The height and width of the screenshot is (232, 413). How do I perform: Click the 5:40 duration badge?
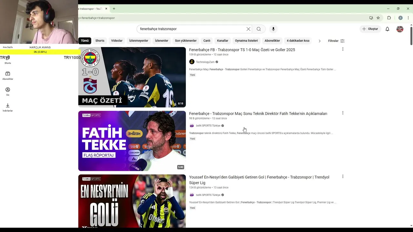click(x=181, y=167)
